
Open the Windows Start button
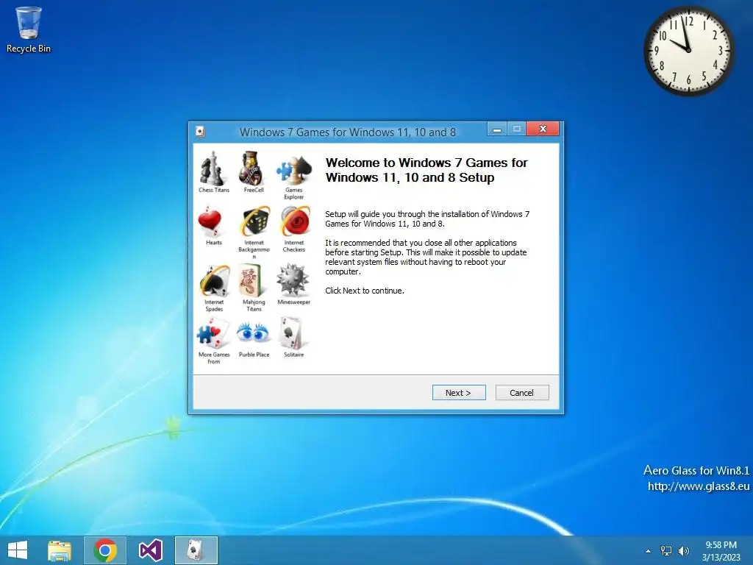pyautogui.click(x=18, y=550)
